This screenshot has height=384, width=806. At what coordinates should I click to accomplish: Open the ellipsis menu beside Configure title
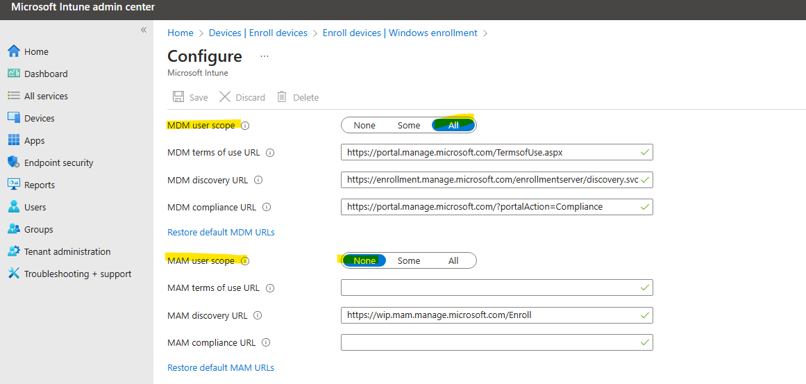pos(265,56)
